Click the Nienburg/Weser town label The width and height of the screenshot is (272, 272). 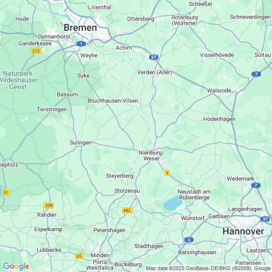pos(151,155)
